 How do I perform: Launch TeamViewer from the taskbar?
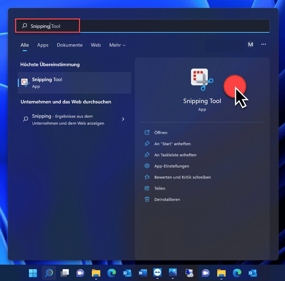[x=158, y=273]
